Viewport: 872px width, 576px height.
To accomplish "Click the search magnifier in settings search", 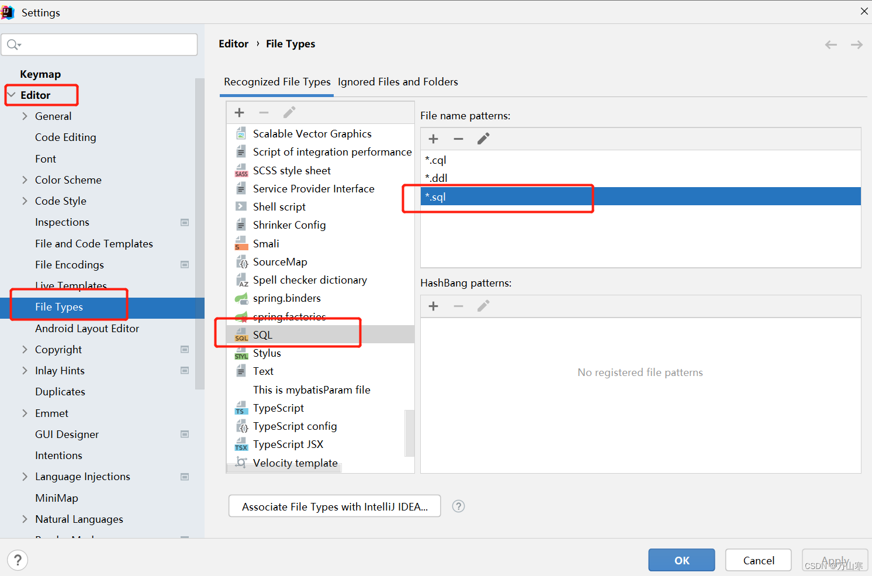I will [x=13, y=44].
